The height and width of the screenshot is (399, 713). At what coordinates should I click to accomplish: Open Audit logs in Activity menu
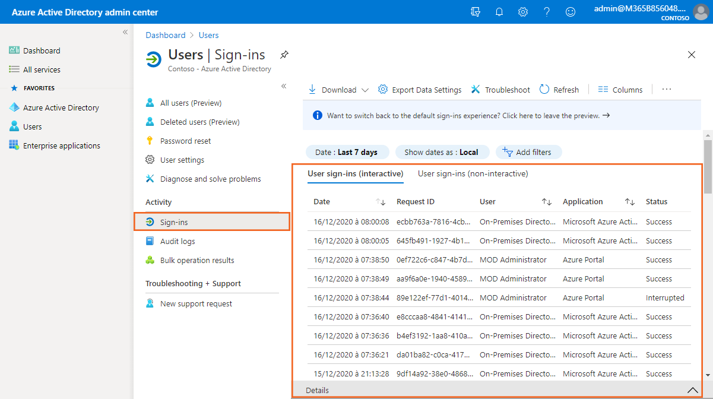point(178,241)
